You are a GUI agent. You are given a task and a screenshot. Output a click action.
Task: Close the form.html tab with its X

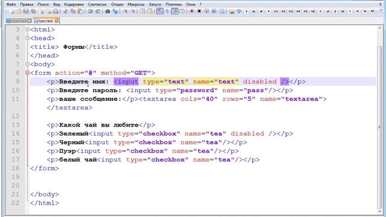coord(56,20)
